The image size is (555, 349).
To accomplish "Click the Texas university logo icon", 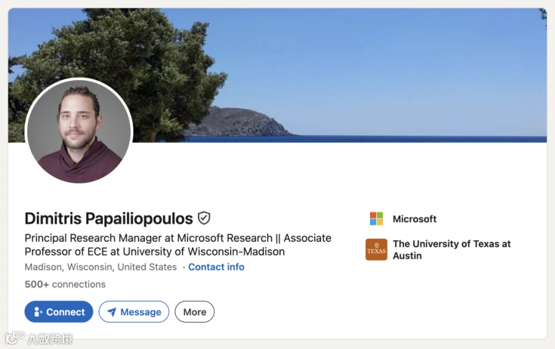I will tap(376, 249).
